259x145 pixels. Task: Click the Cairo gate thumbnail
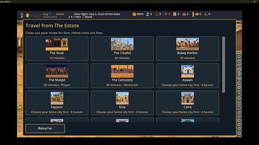[187, 98]
